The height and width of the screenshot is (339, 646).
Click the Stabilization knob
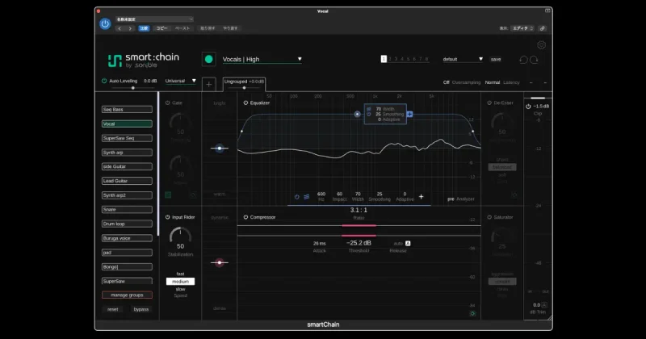[x=180, y=235]
